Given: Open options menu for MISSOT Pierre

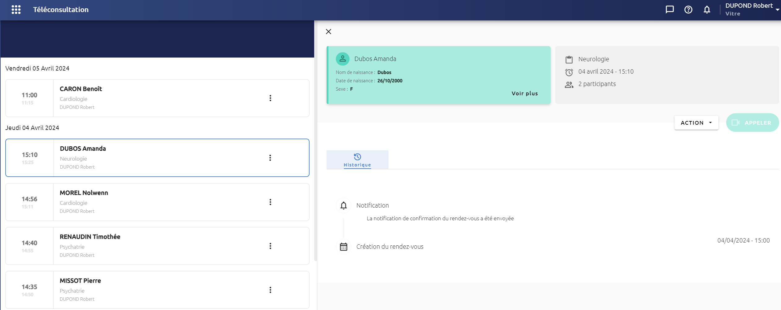Looking at the screenshot, I should pyautogui.click(x=270, y=290).
